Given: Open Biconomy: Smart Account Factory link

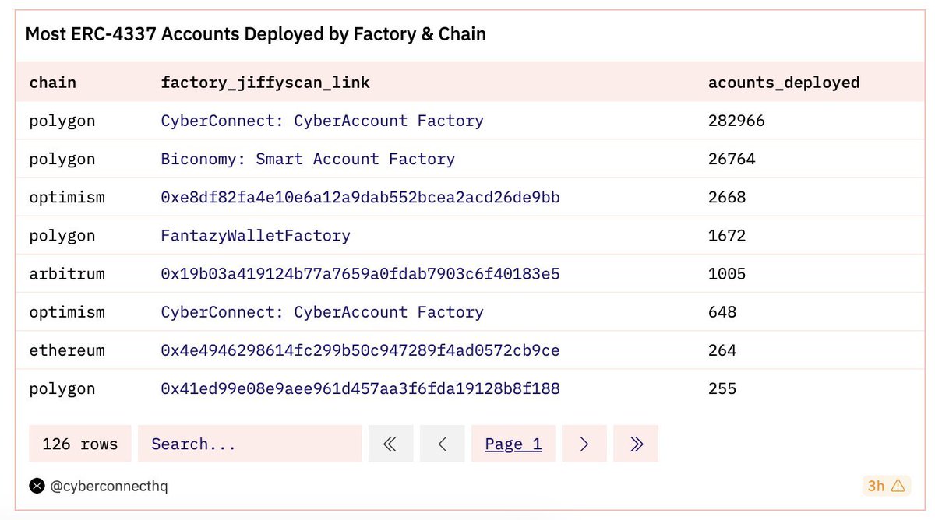Looking at the screenshot, I should tap(308, 159).
